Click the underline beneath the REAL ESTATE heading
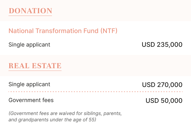This screenshot has height=129, width=191. point(35,71)
